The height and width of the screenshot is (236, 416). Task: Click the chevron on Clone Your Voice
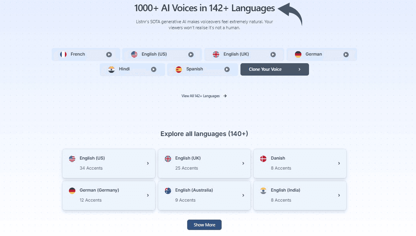click(x=299, y=69)
